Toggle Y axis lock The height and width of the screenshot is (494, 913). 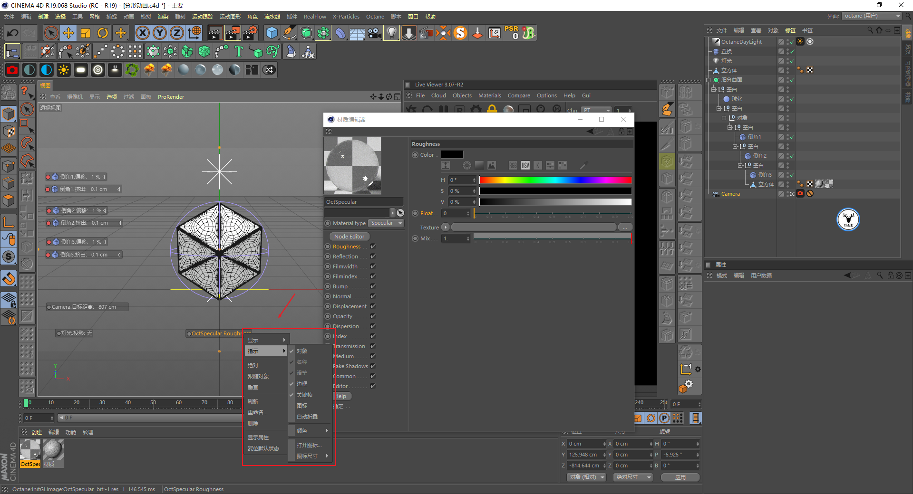tap(160, 33)
